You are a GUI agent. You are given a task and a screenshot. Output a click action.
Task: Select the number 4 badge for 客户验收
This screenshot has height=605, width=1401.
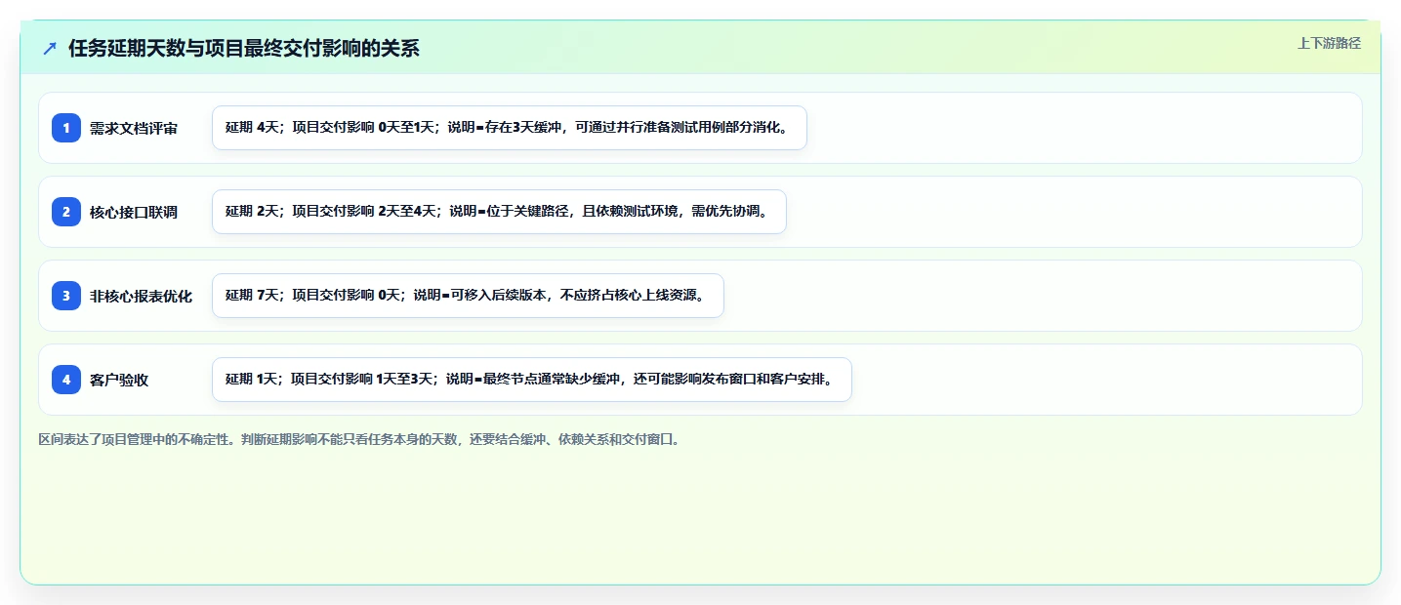coord(66,380)
